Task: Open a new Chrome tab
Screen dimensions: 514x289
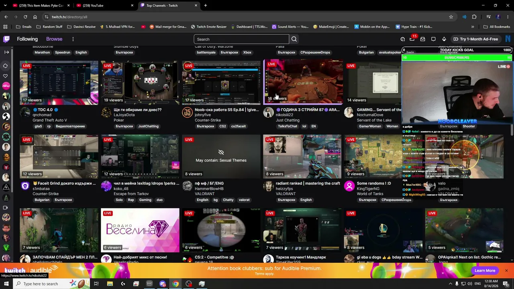Action: click(x=206, y=6)
